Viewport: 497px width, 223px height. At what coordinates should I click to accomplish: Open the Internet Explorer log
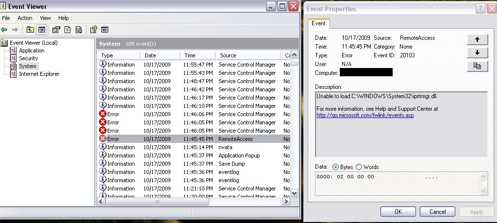click(39, 74)
